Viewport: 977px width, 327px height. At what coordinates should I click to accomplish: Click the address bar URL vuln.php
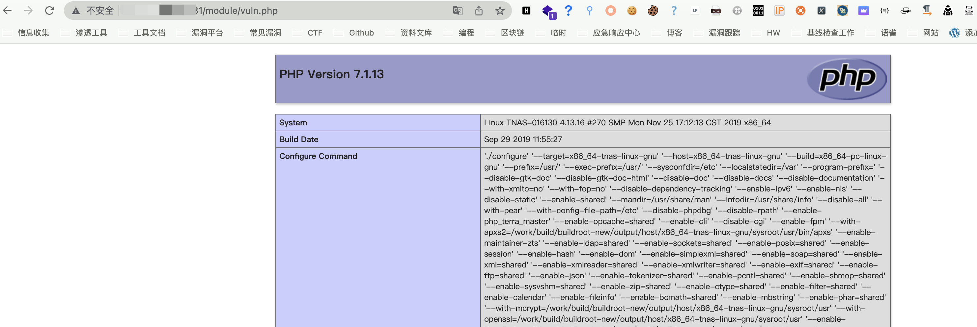point(239,11)
